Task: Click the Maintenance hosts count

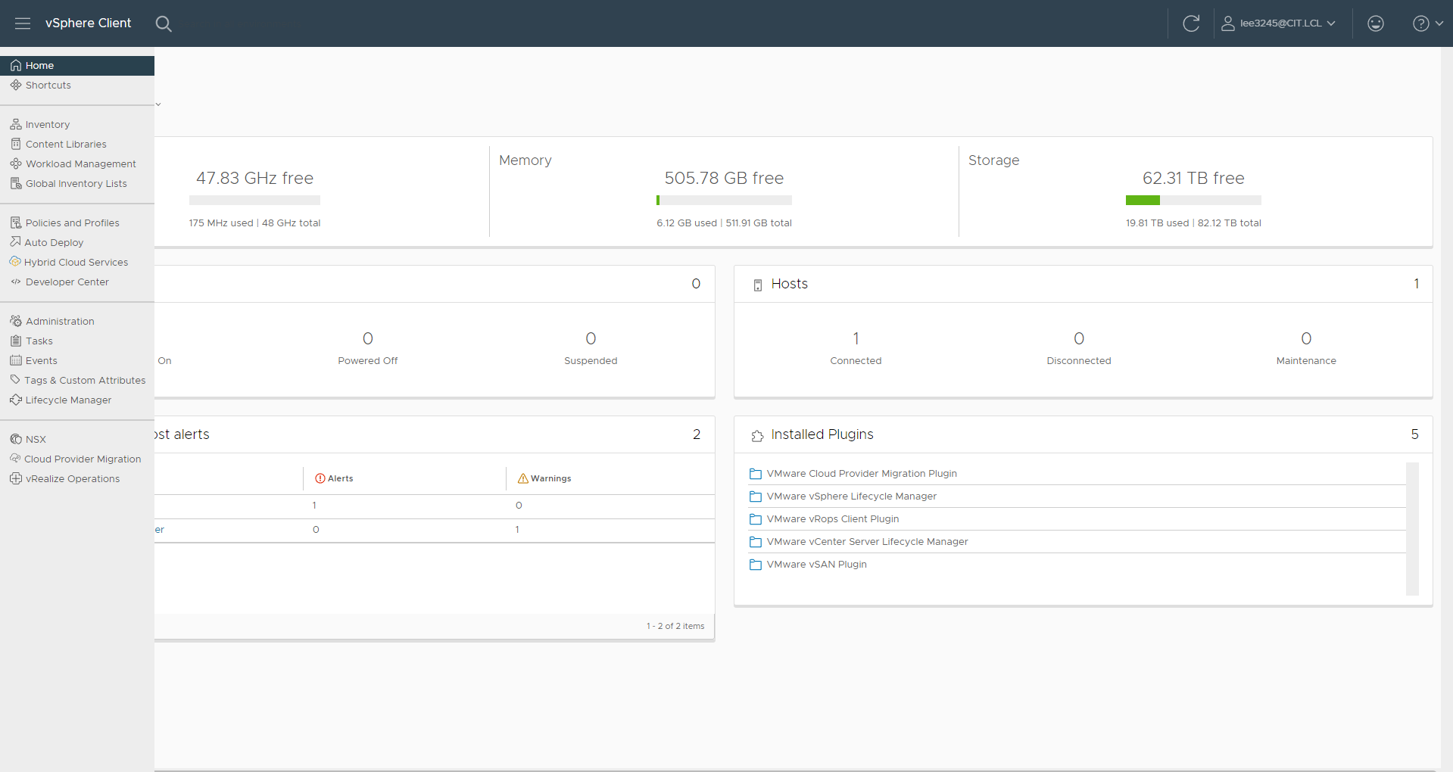Action: 1306,338
